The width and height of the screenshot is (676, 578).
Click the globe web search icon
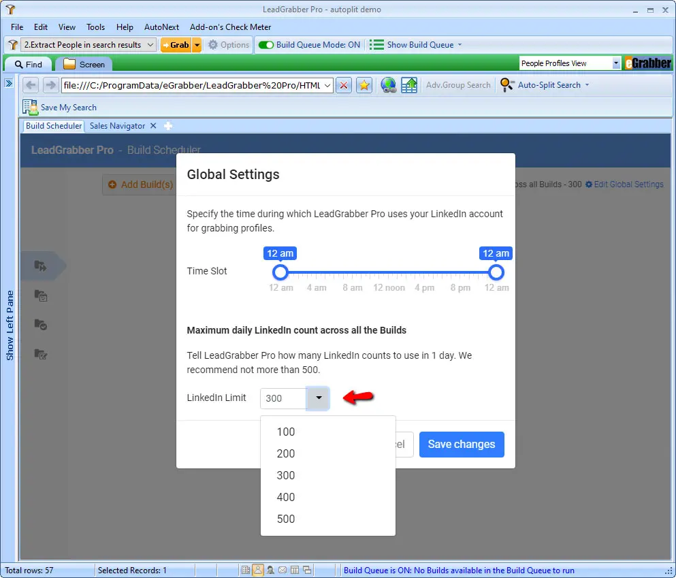coord(389,85)
